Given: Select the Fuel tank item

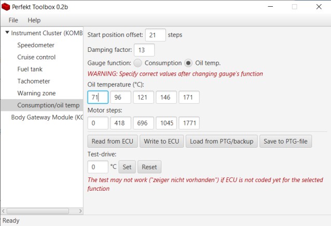Looking at the screenshot, I should [x=30, y=69].
